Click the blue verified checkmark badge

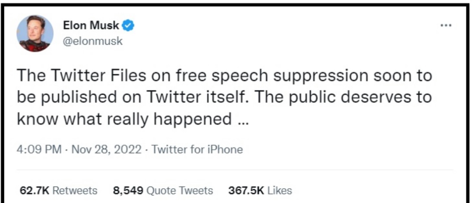129,26
